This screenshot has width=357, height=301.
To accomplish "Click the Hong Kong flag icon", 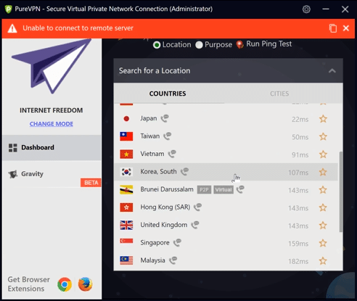I will (126, 207).
